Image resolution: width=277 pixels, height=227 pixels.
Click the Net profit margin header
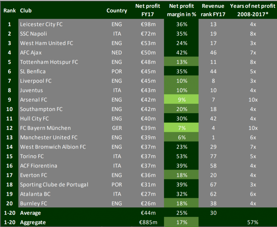[x=182, y=10]
